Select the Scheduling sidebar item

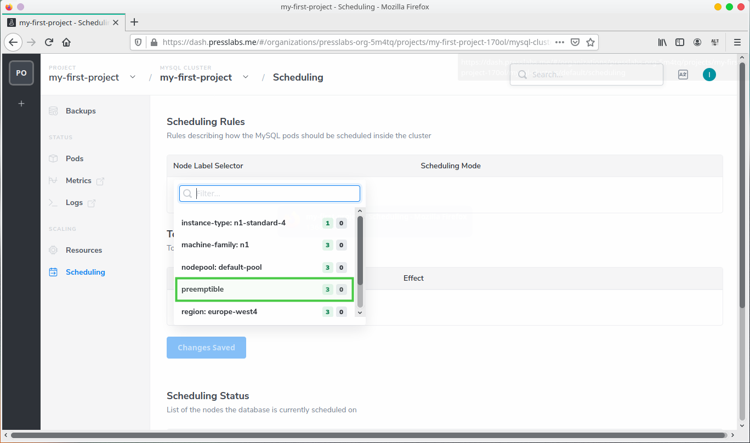click(85, 272)
